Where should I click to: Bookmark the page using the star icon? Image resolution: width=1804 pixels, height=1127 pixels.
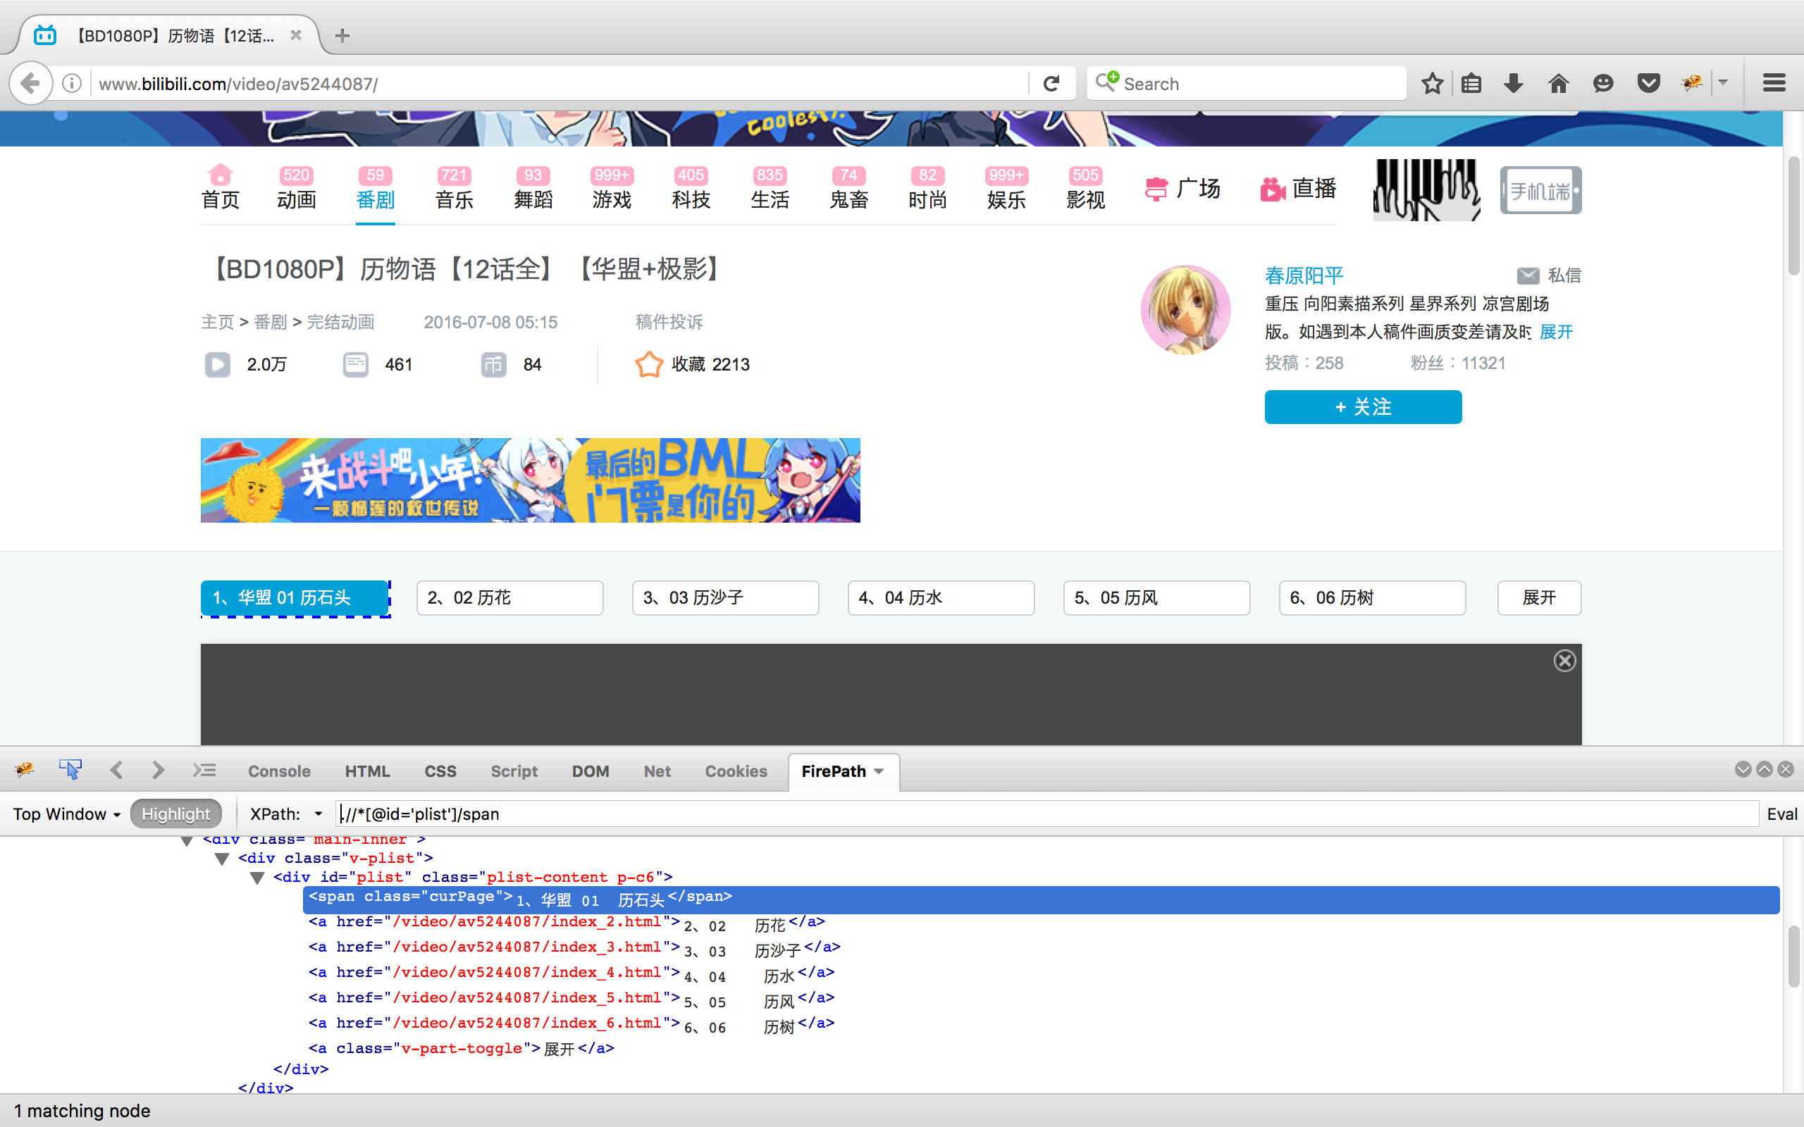(x=1432, y=82)
